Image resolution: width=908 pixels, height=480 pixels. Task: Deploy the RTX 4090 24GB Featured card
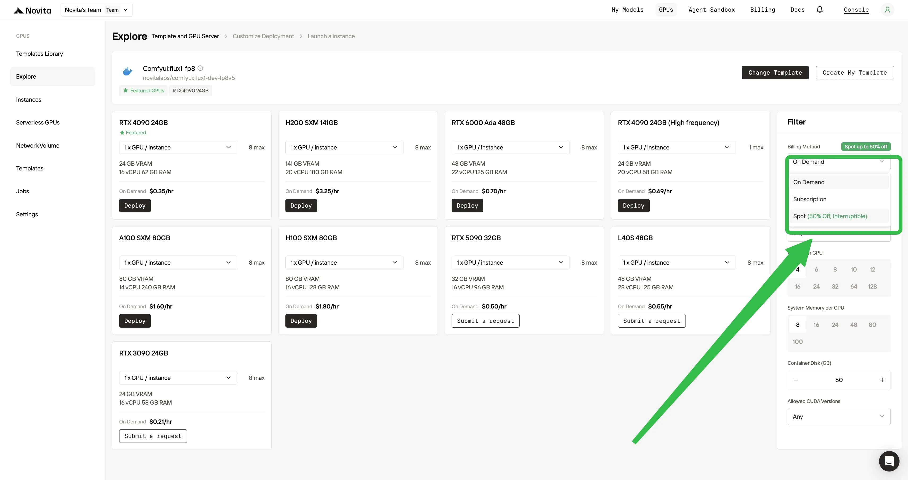tap(135, 205)
